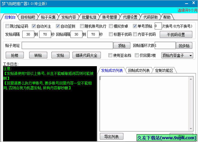Open the 目标贴吧 tab
Viewport: 198px width, 142px height.
pos(28,17)
